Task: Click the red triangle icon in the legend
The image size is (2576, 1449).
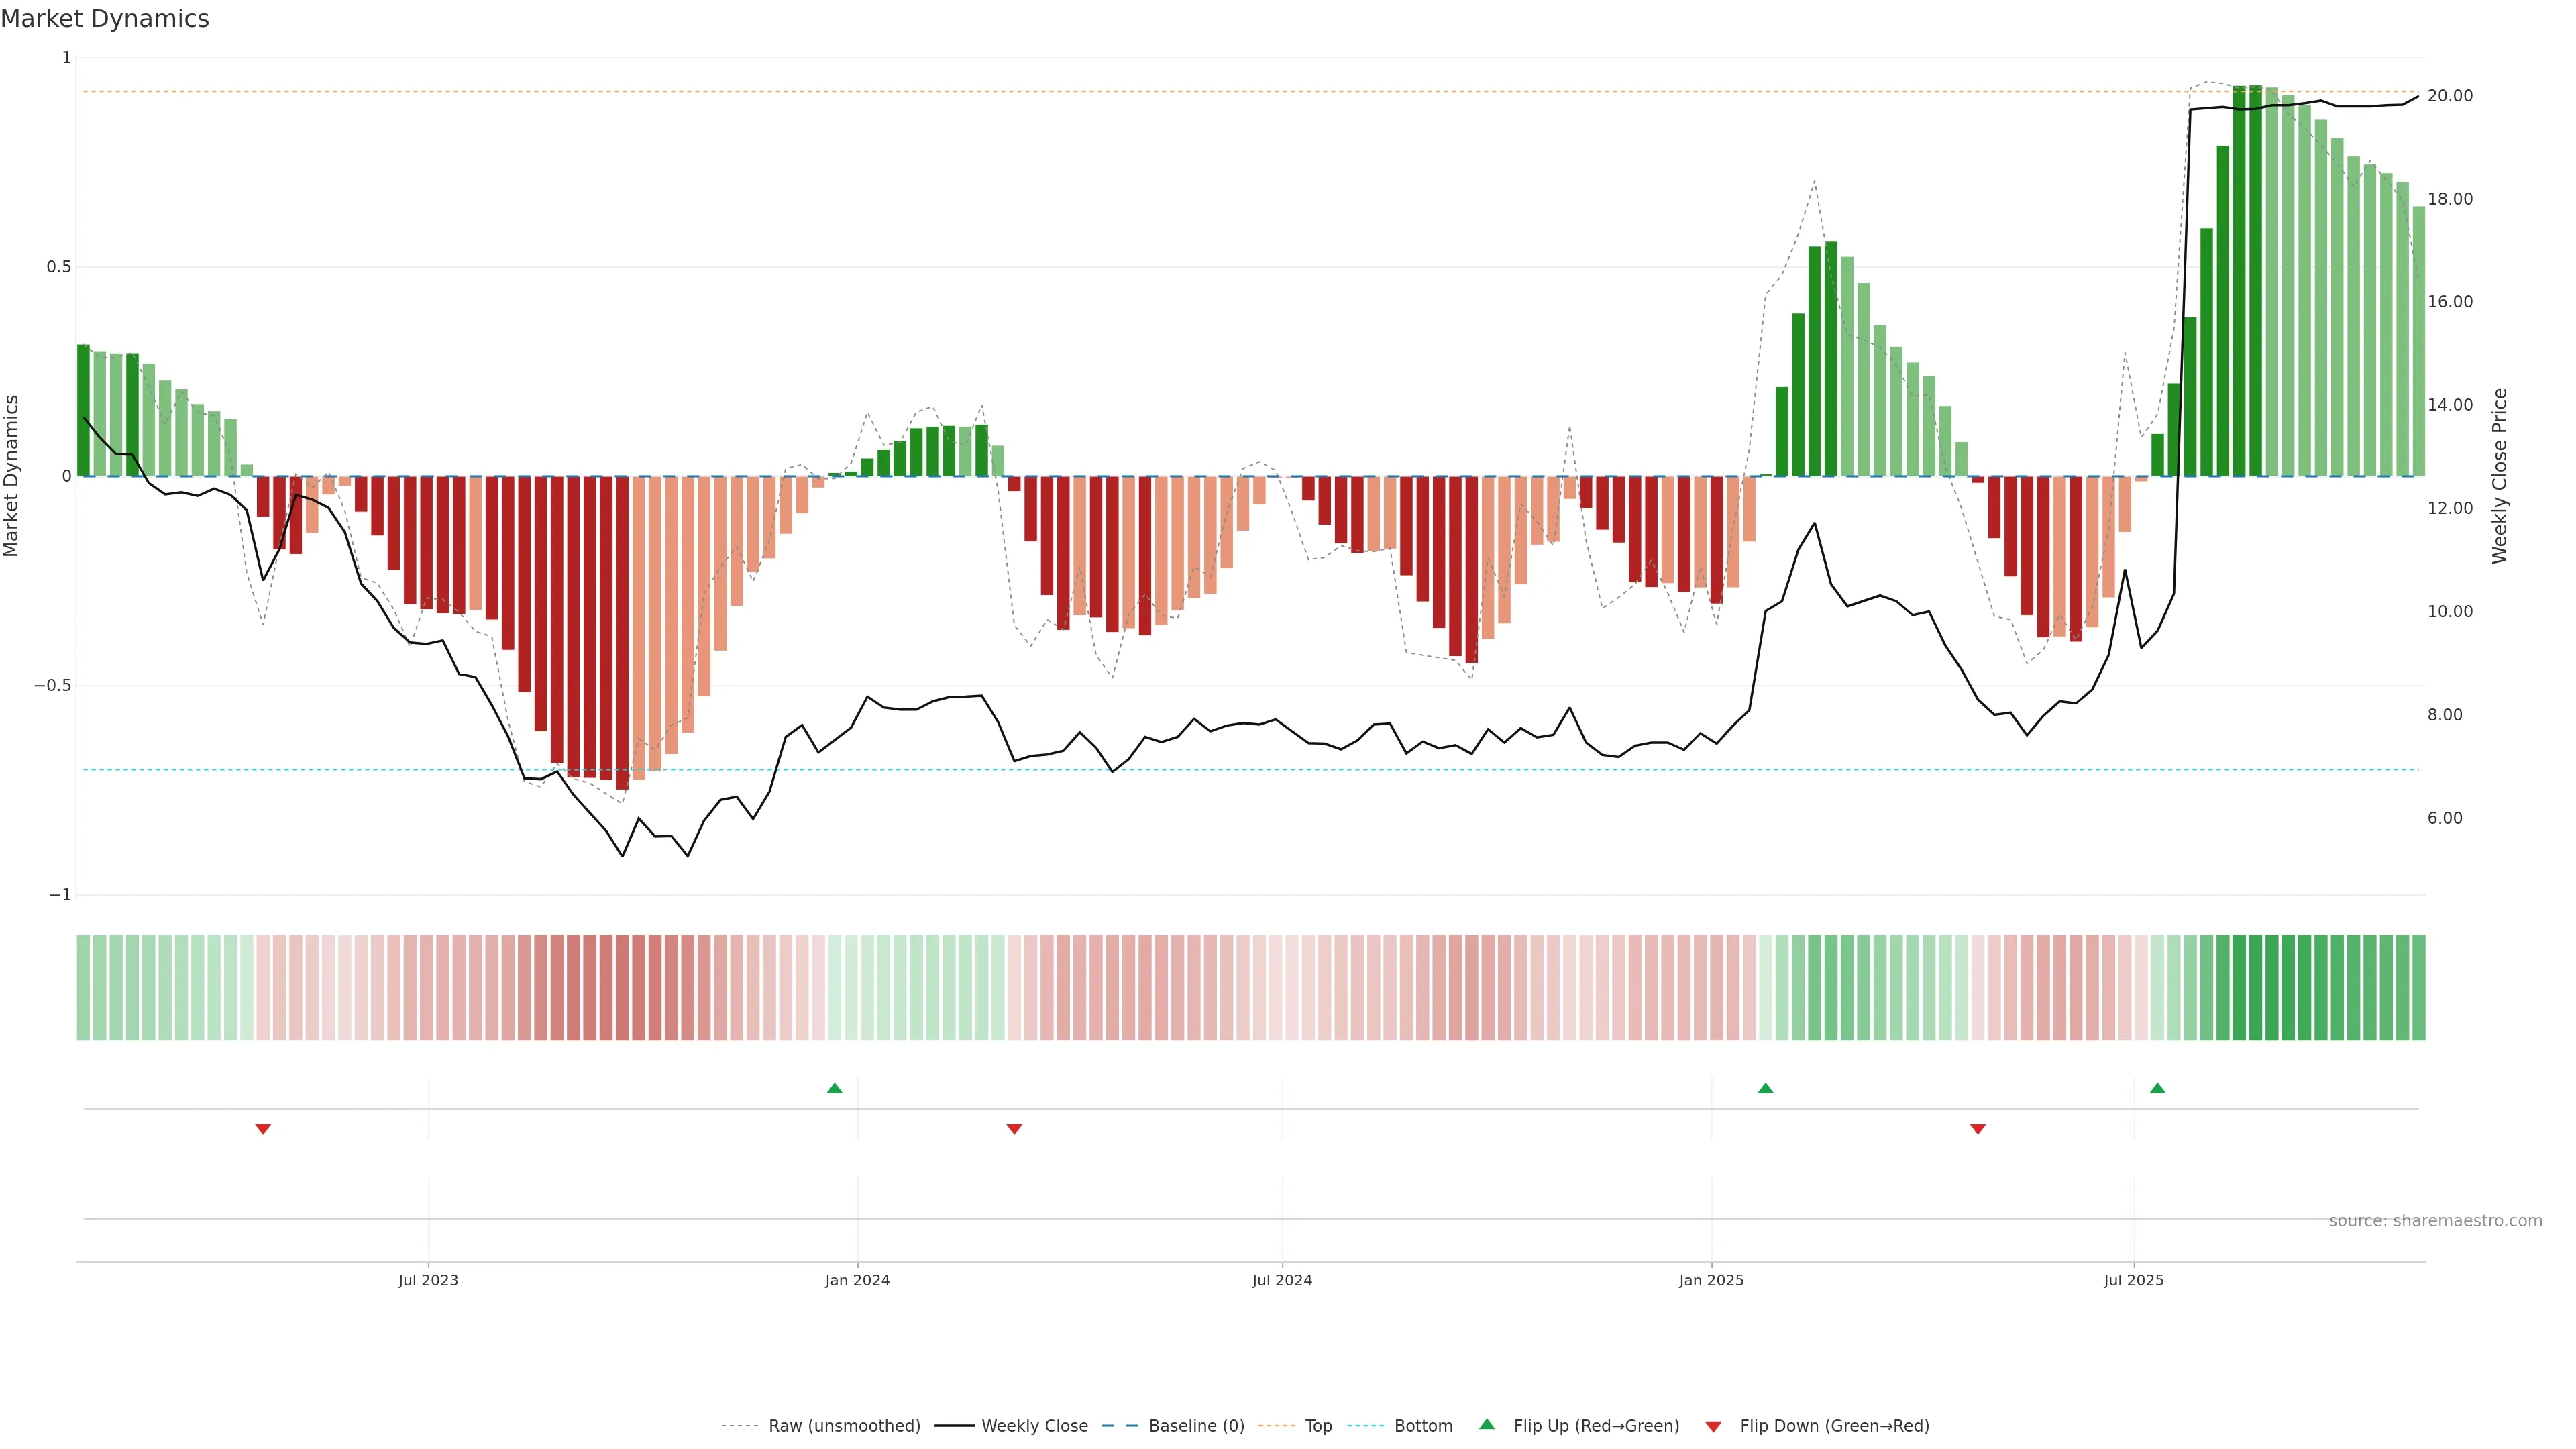Action: point(1713,1427)
